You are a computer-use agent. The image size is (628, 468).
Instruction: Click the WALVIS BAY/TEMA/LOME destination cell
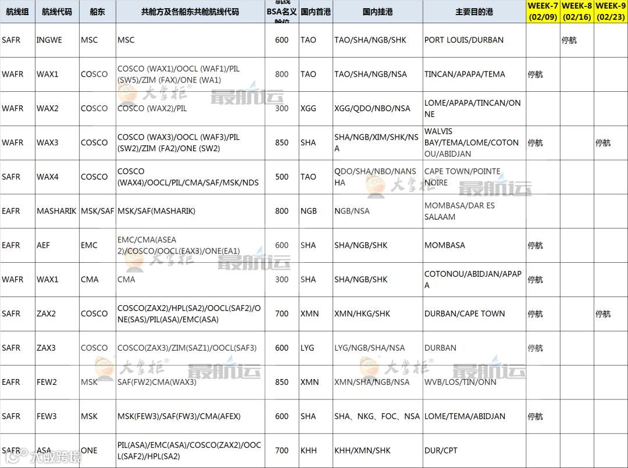coord(474,142)
